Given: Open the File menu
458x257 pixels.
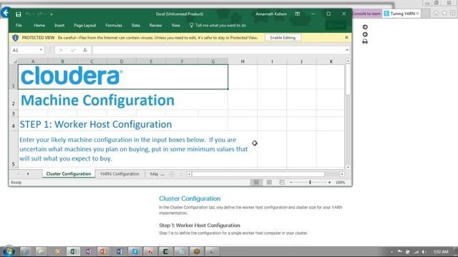Looking at the screenshot, I should coord(19,26).
